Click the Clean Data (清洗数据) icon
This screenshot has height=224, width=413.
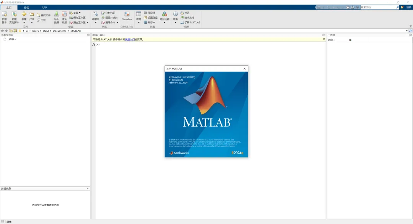pyautogui.click(x=64, y=14)
